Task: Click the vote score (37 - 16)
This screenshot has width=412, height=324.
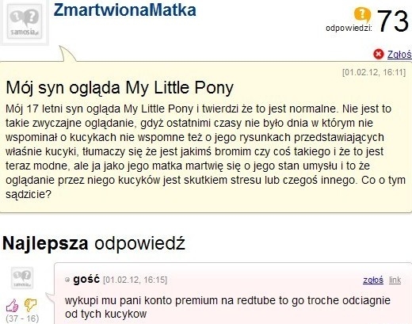Action: [22, 318]
